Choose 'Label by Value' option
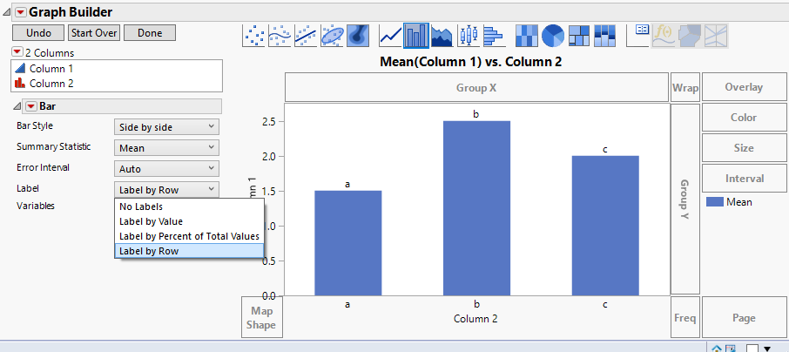Screen dimensions: 789x352 [151, 221]
